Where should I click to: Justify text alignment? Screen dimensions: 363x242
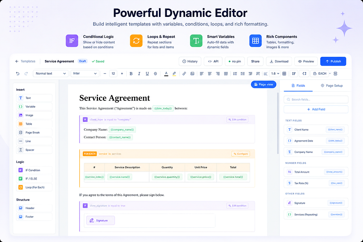226,74
